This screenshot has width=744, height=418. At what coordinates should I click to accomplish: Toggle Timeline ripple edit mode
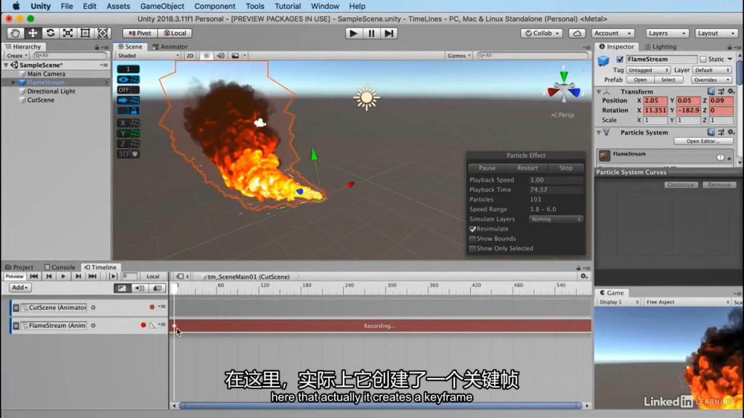coord(139,287)
